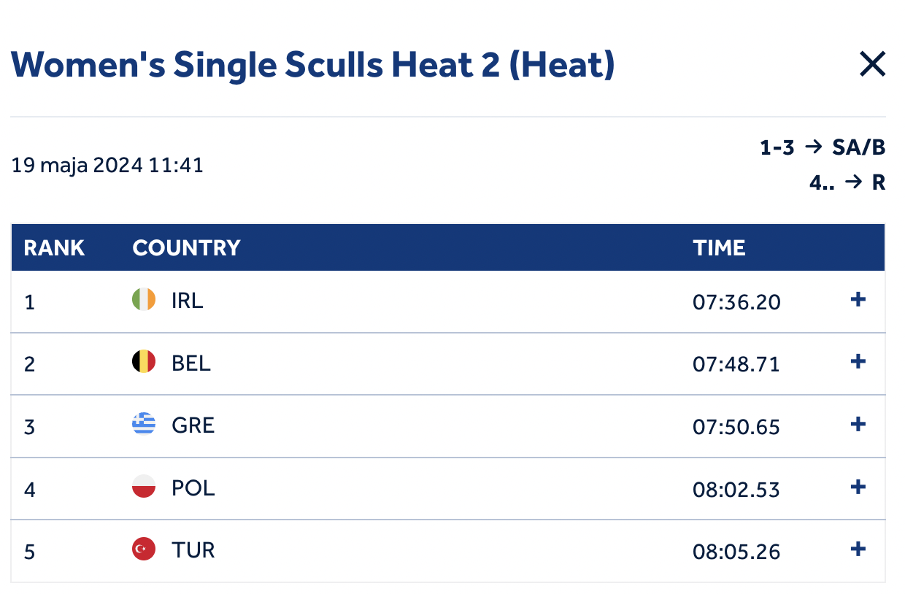
Task: Click the POL time 08:02.53
Action: 736,489
